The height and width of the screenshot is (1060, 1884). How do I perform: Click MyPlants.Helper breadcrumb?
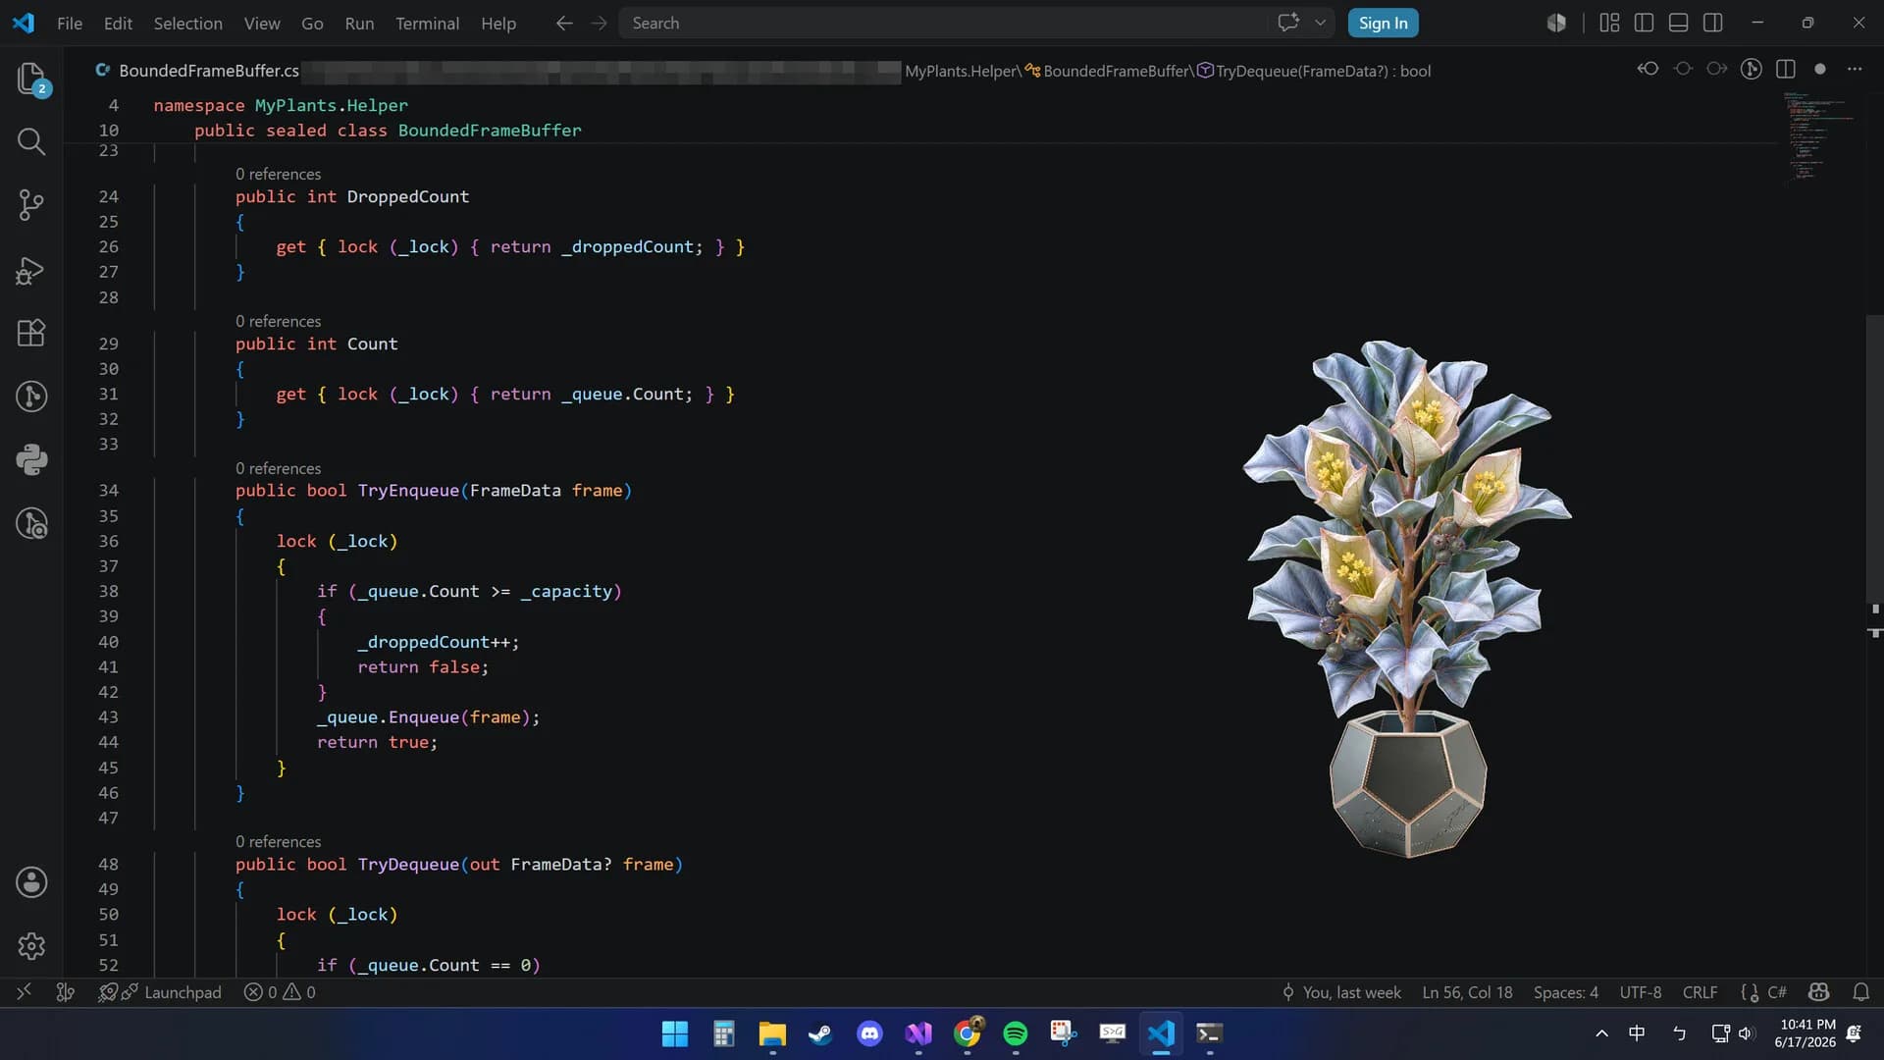961,71
